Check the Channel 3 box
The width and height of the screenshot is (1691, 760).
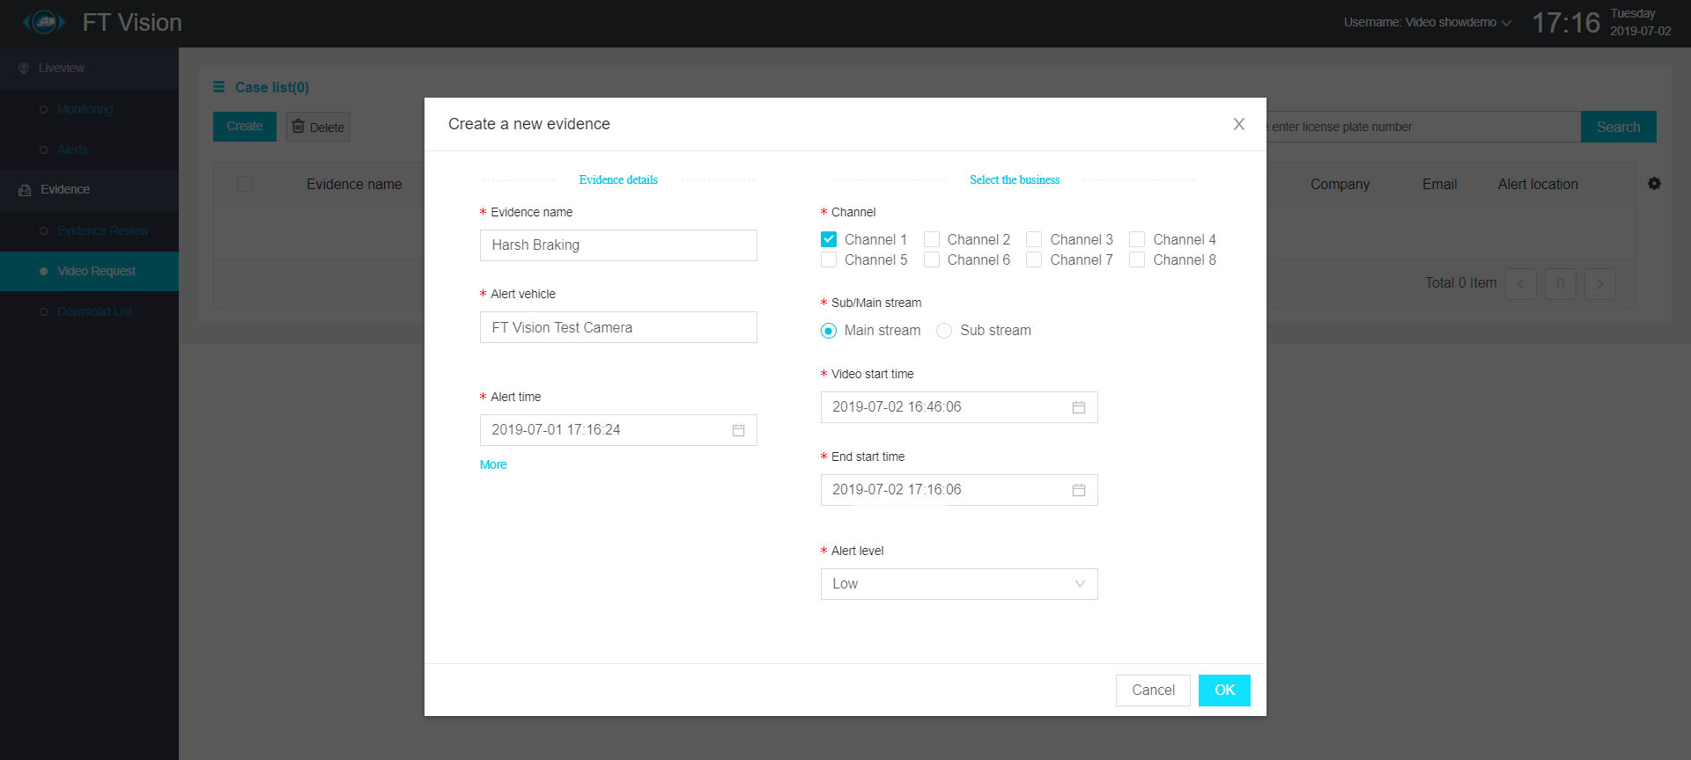pyautogui.click(x=1034, y=239)
